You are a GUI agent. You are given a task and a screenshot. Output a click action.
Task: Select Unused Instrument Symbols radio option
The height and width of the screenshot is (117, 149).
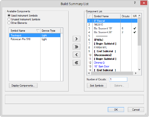pos(9,19)
